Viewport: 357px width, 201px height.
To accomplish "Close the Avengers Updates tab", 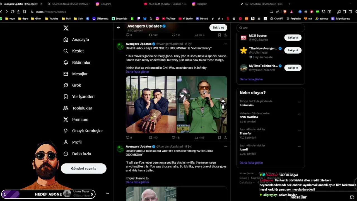I will pyautogui.click(x=42, y=4).
